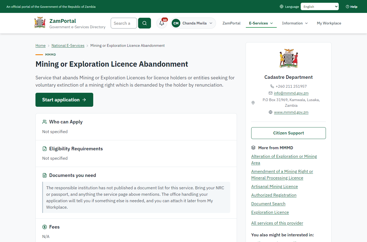Visit www.mmmd.gov.zm website link
This screenshot has width=367, height=242.
291,112
